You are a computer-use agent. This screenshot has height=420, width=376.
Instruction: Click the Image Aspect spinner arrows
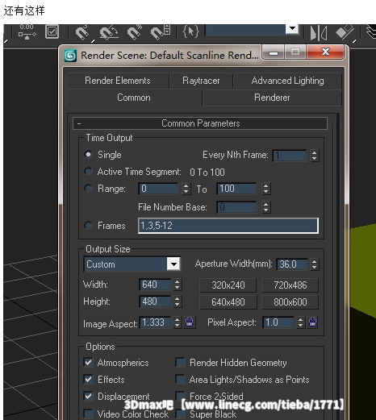pos(177,322)
